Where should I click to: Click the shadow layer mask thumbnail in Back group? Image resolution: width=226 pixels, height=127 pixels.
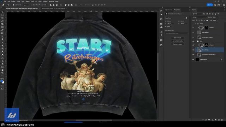[x=207, y=45]
